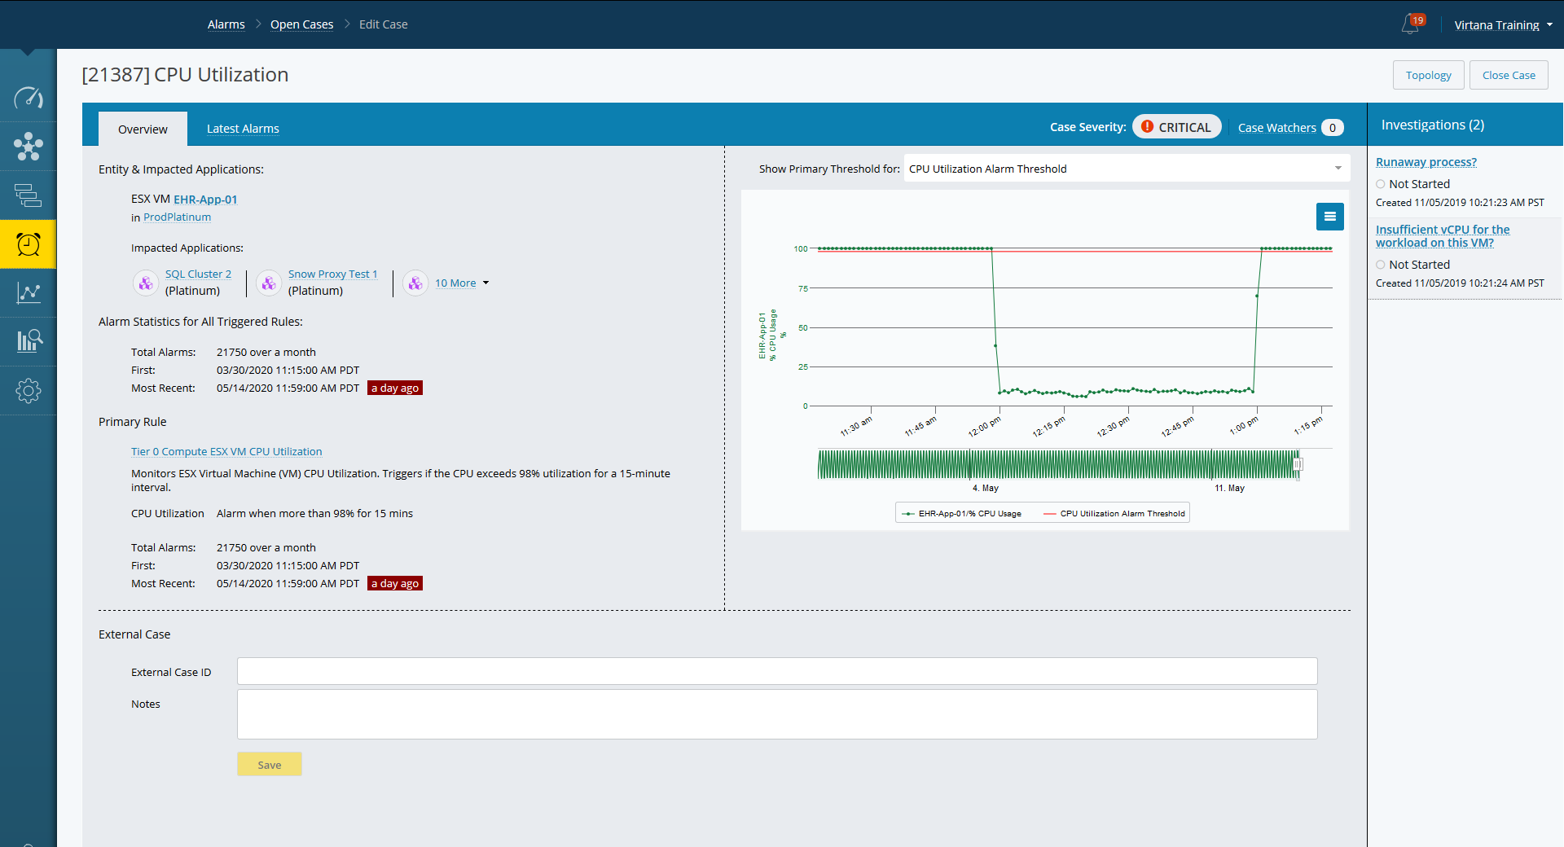Open the trend line chart sidebar icon
The width and height of the screenshot is (1564, 847).
click(x=29, y=292)
